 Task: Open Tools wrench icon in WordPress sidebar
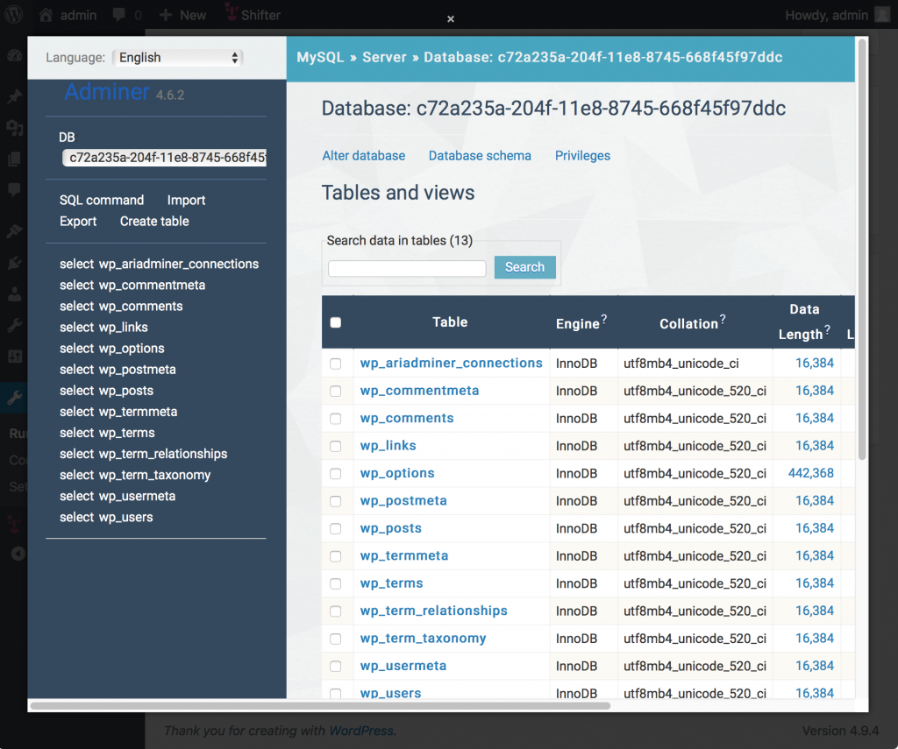coord(14,325)
